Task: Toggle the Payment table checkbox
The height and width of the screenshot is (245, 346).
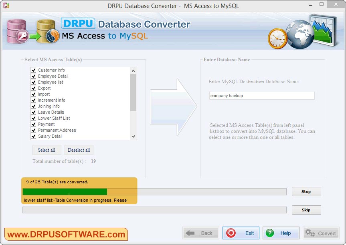Action: pos(33,124)
